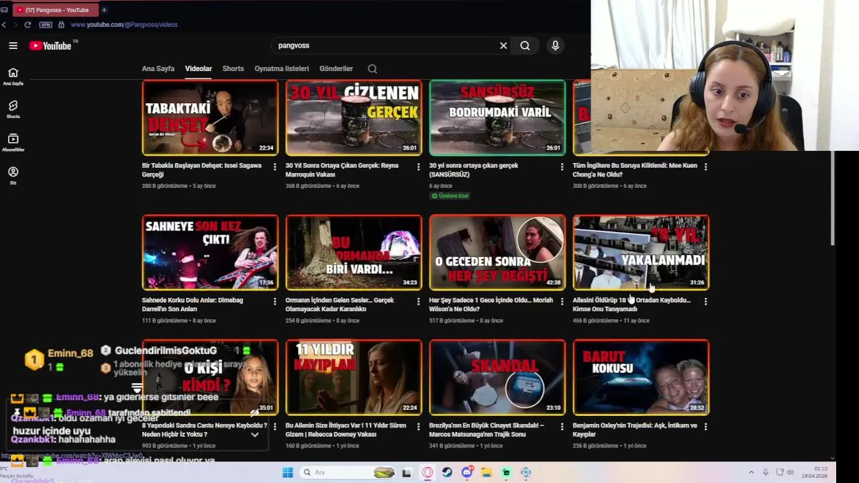
Task: Play the O GECEDEN SONRA thumbnail
Action: [497, 252]
